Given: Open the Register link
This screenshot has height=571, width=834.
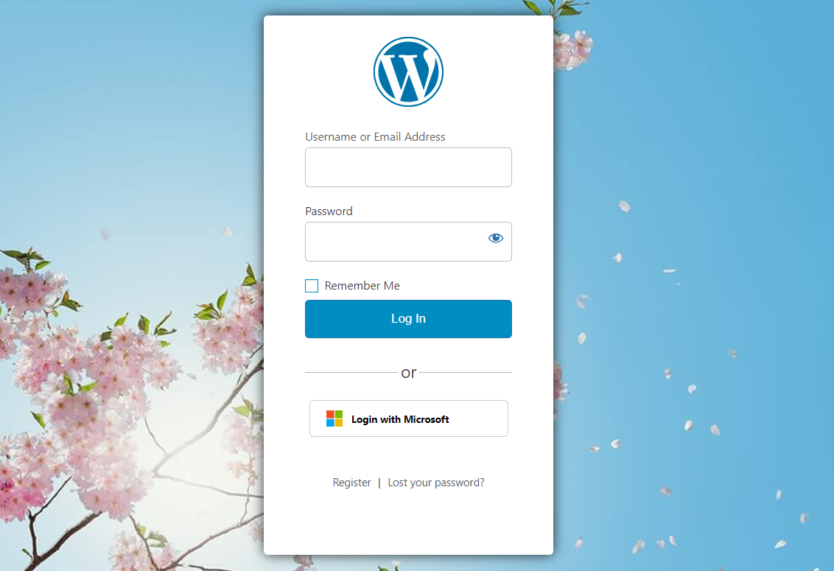Looking at the screenshot, I should click(351, 482).
